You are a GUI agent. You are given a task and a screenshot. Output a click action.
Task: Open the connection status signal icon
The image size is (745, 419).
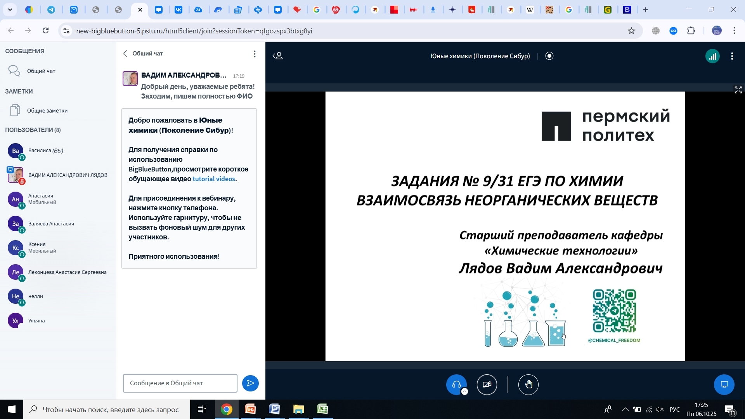[x=712, y=56]
